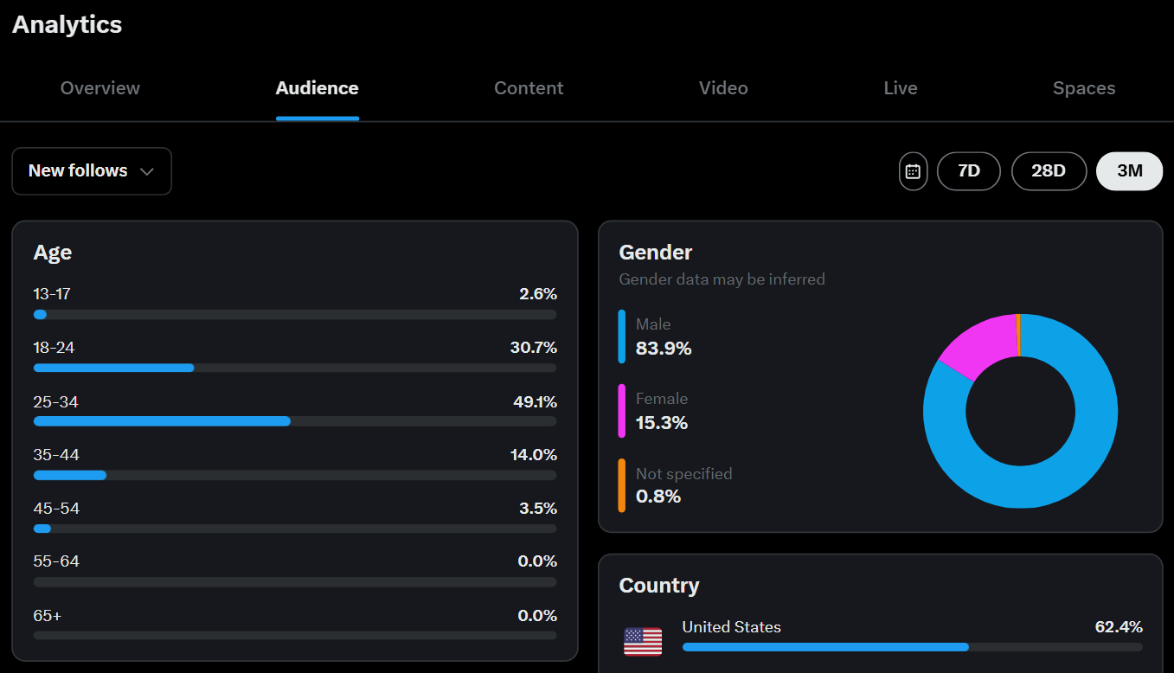Image resolution: width=1174 pixels, height=673 pixels.
Task: Click the 18-24 age label
Action: point(54,348)
